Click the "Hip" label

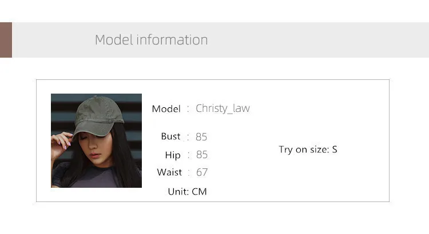[x=173, y=155]
